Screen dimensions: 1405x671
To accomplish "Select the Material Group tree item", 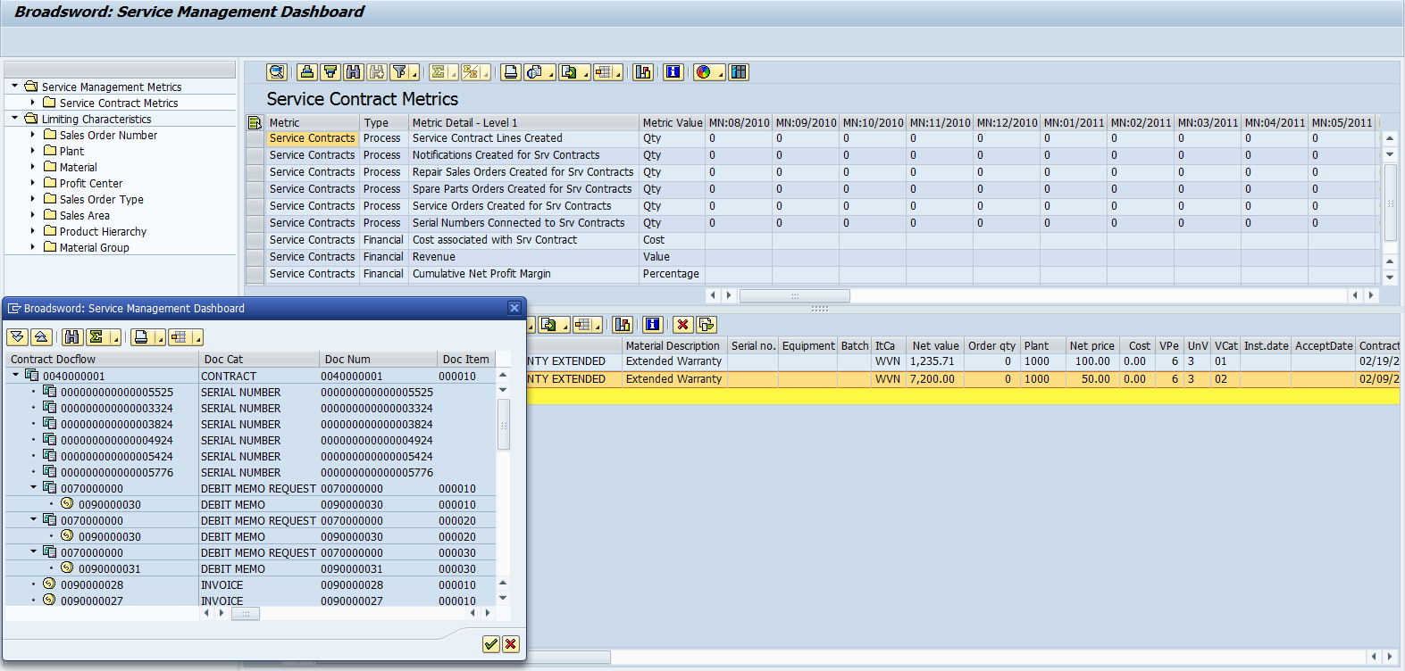I will tap(94, 247).
